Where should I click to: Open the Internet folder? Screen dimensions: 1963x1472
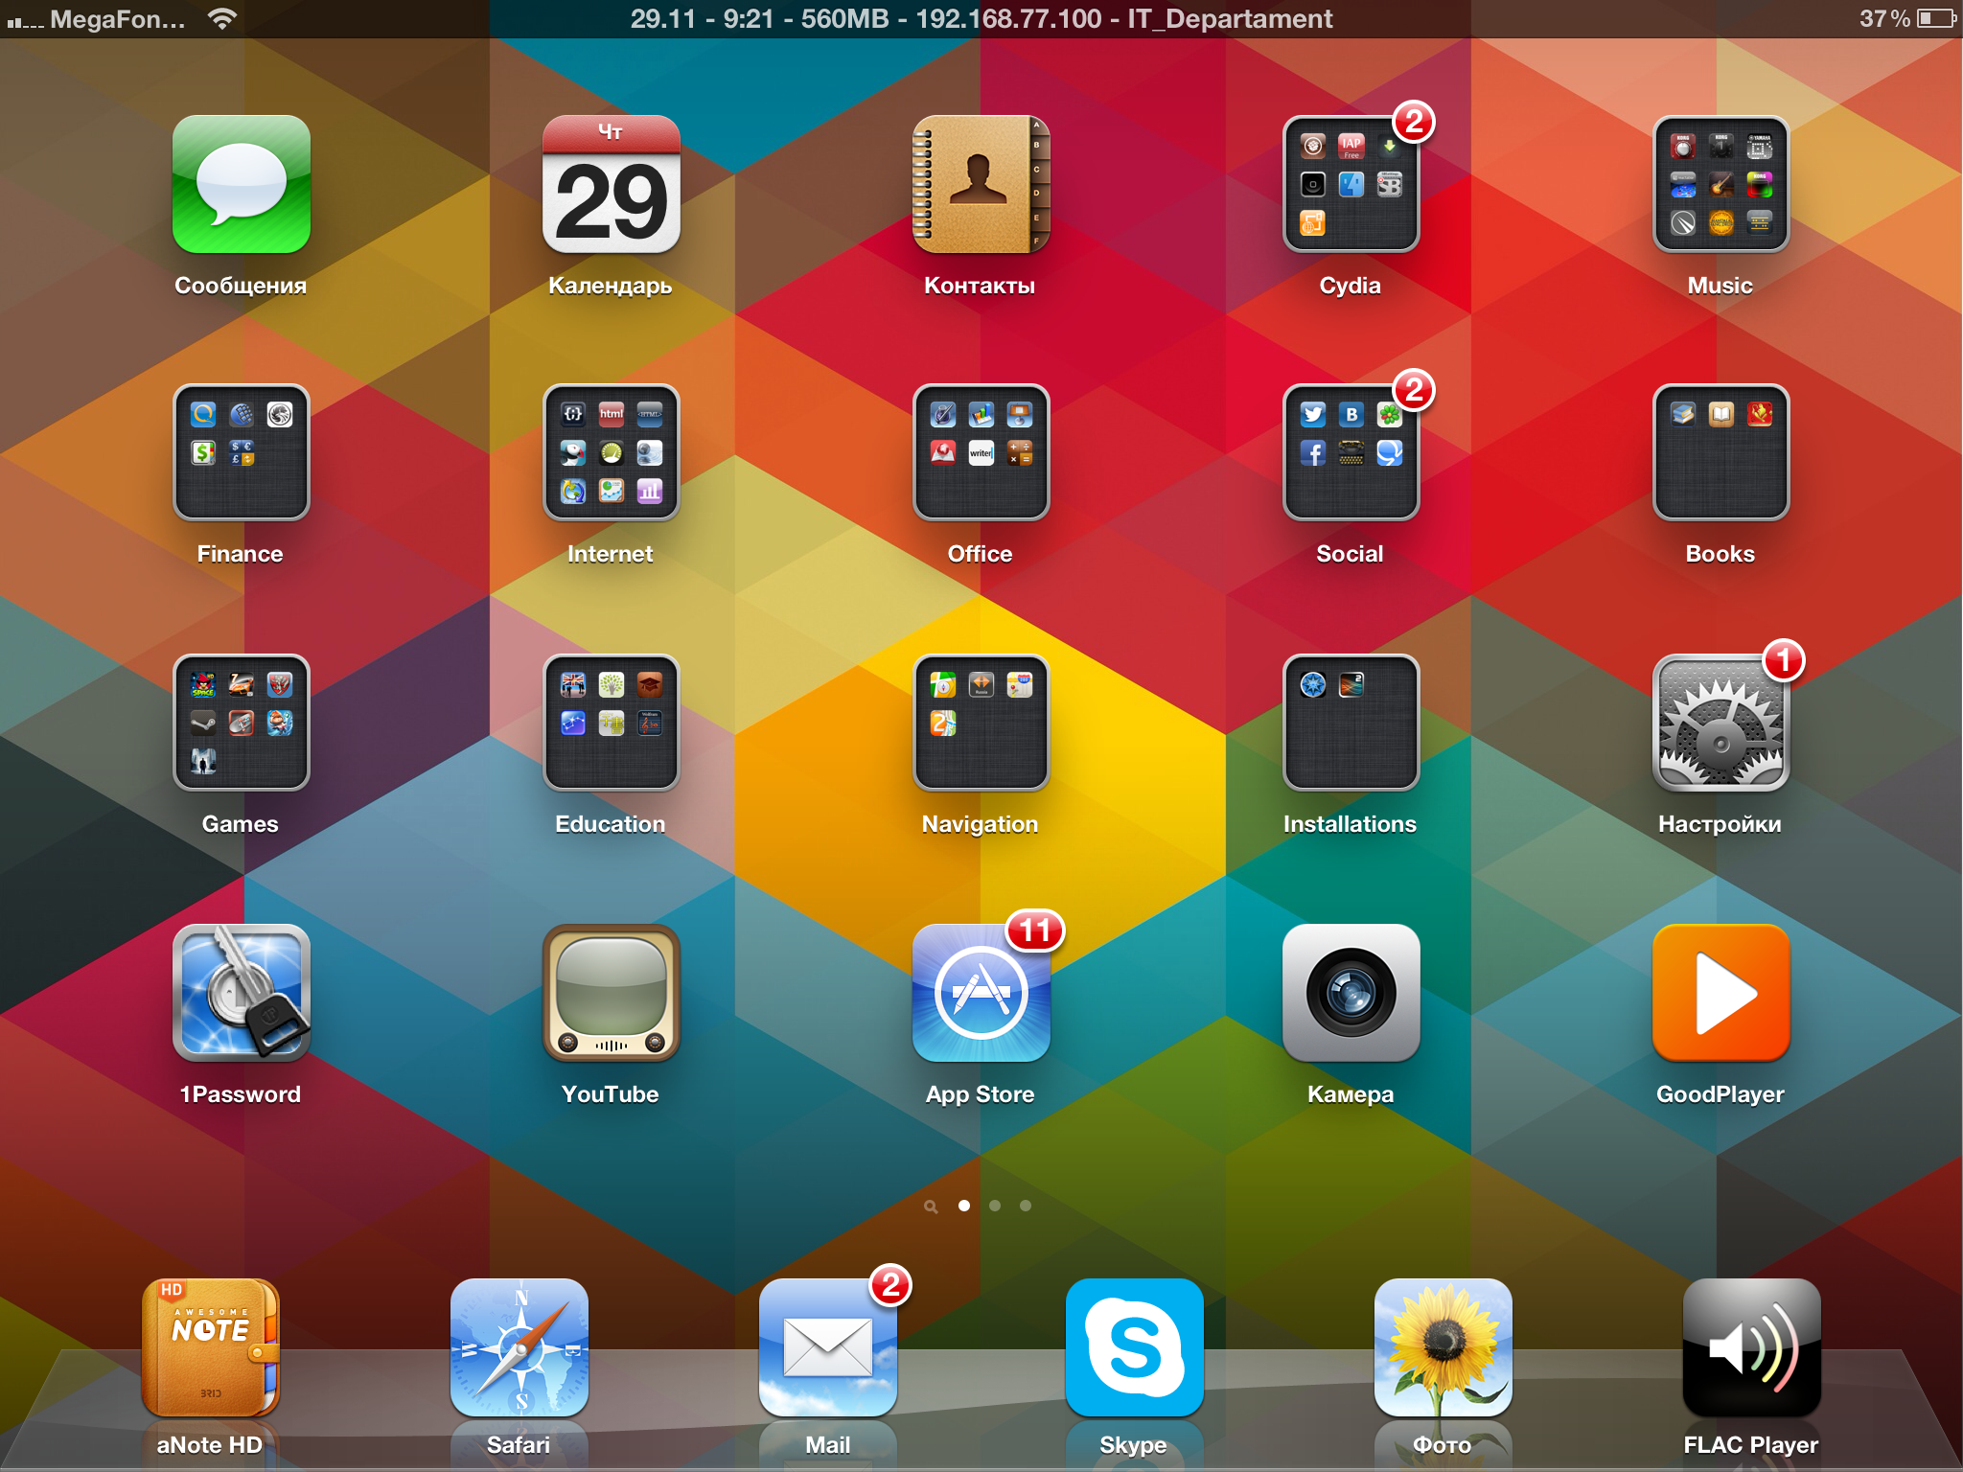(611, 452)
